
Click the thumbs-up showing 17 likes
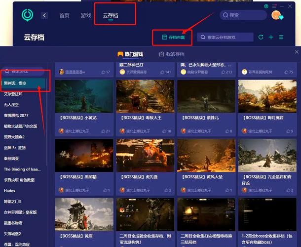pyautogui.click(x=103, y=72)
